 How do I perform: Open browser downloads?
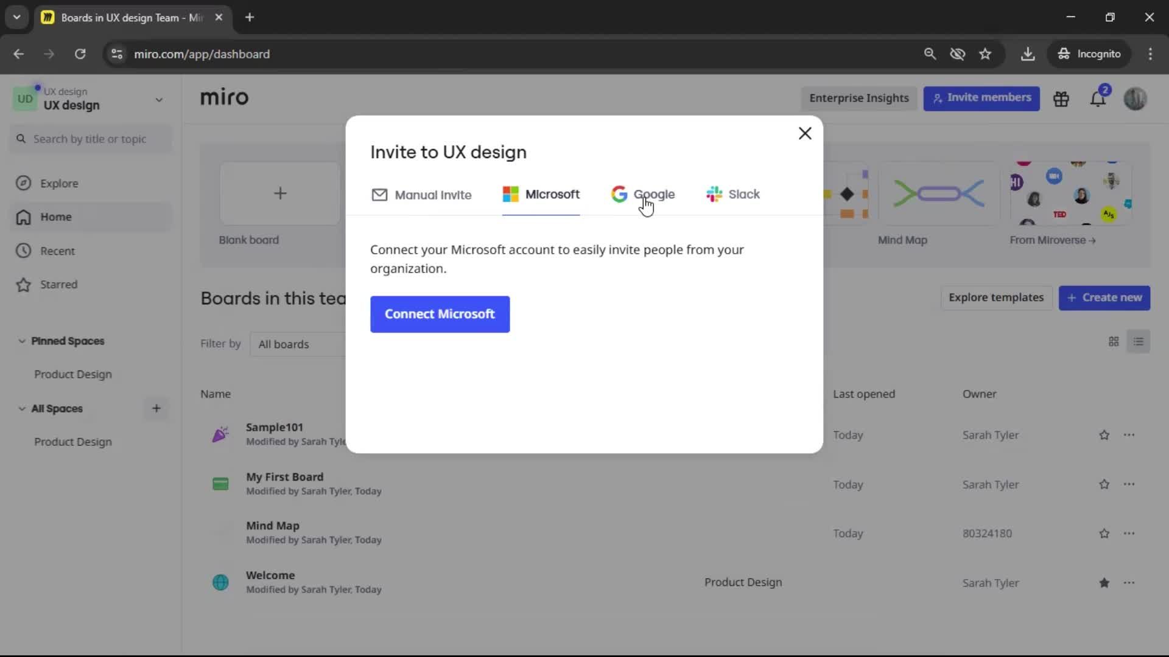point(1028,54)
